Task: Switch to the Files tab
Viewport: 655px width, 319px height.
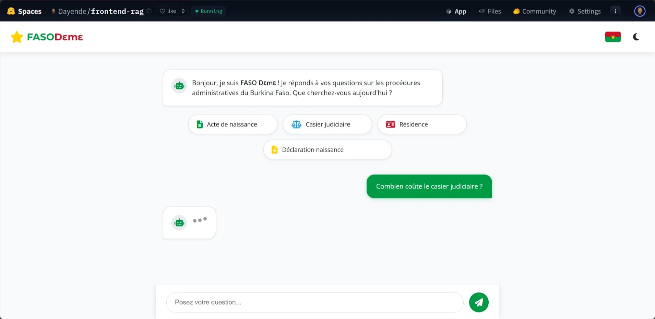Action: (490, 11)
